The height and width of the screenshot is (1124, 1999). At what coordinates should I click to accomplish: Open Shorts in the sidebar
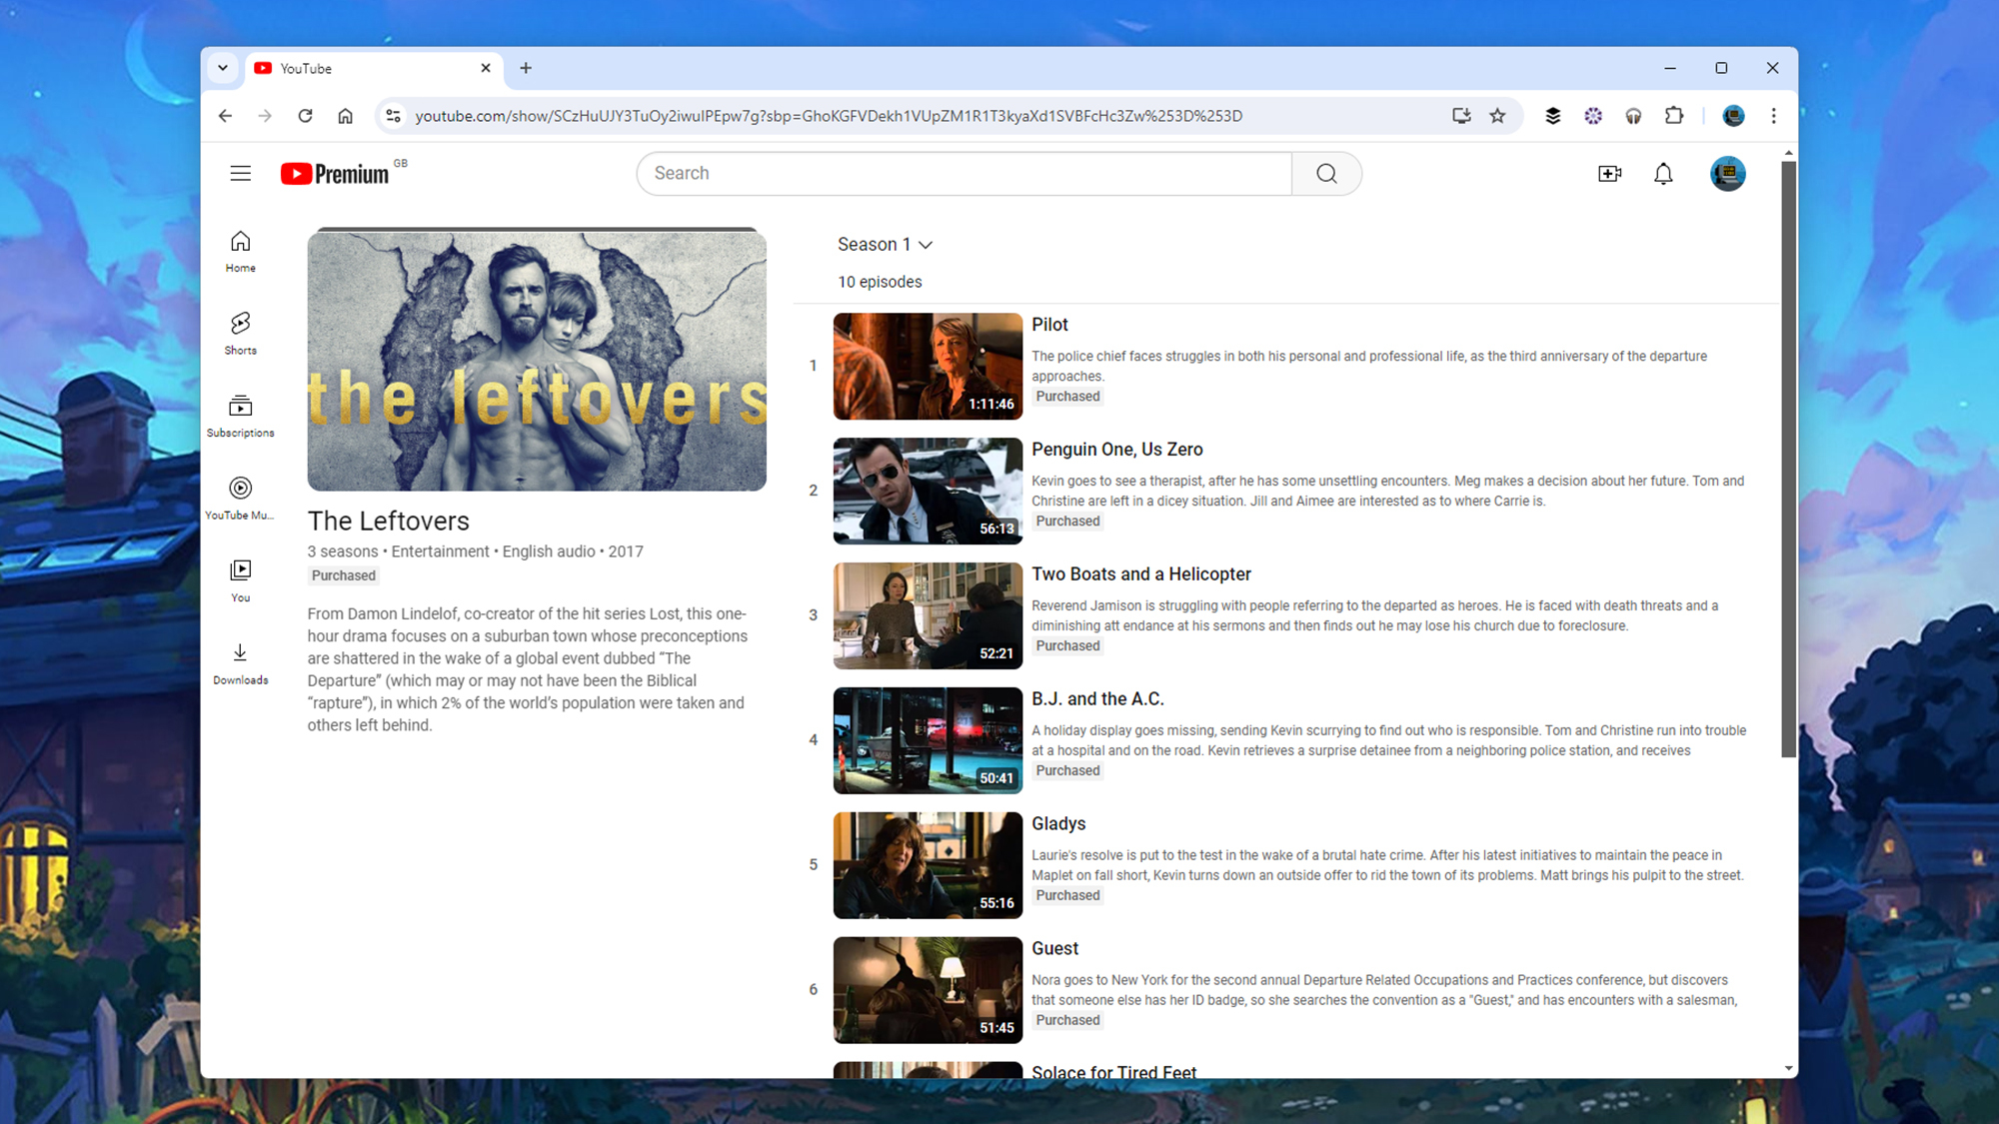pyautogui.click(x=240, y=334)
